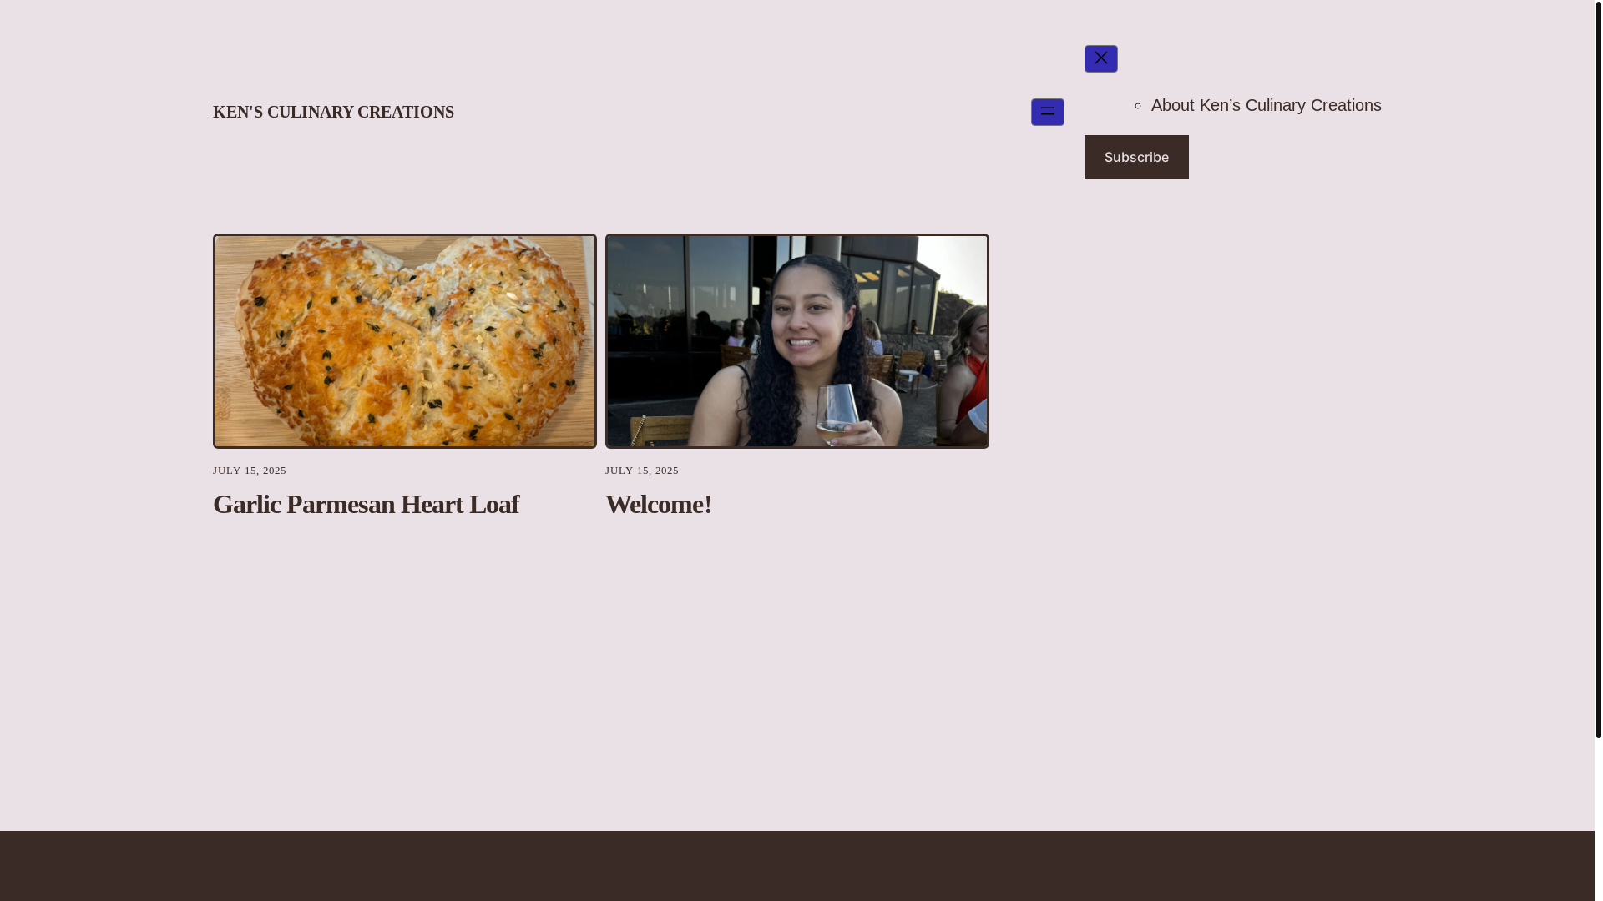Close the navigation menu with X icon
The height and width of the screenshot is (901, 1603).
1100,58
